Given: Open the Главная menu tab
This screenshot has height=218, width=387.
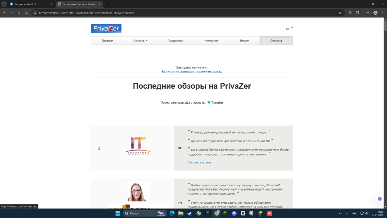Looking at the screenshot, I should tap(107, 41).
